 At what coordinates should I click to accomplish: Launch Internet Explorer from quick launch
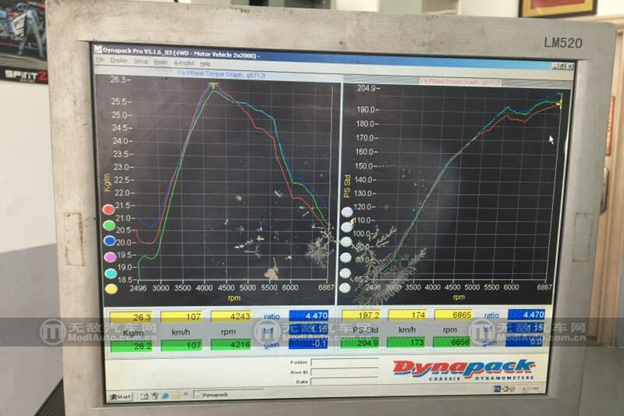pyautogui.click(x=165, y=396)
